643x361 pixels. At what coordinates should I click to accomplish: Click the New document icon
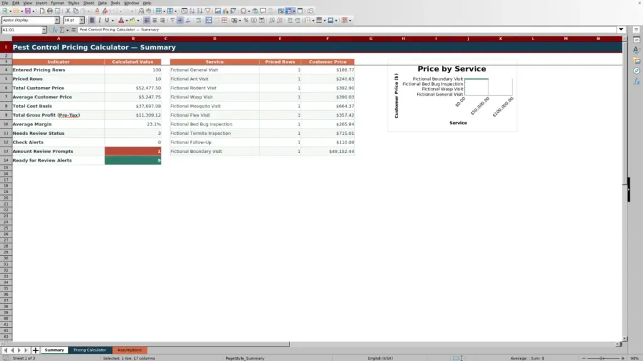tap(4, 11)
